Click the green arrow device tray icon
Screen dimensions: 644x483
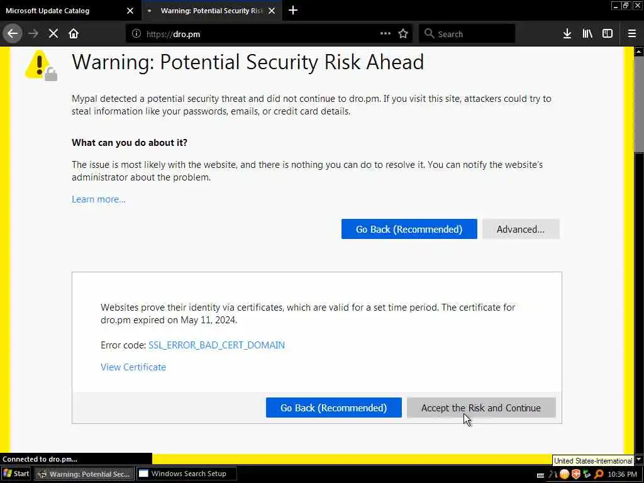point(587,474)
